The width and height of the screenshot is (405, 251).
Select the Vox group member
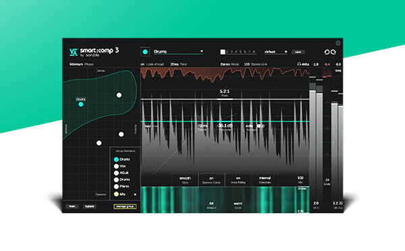coord(120,166)
